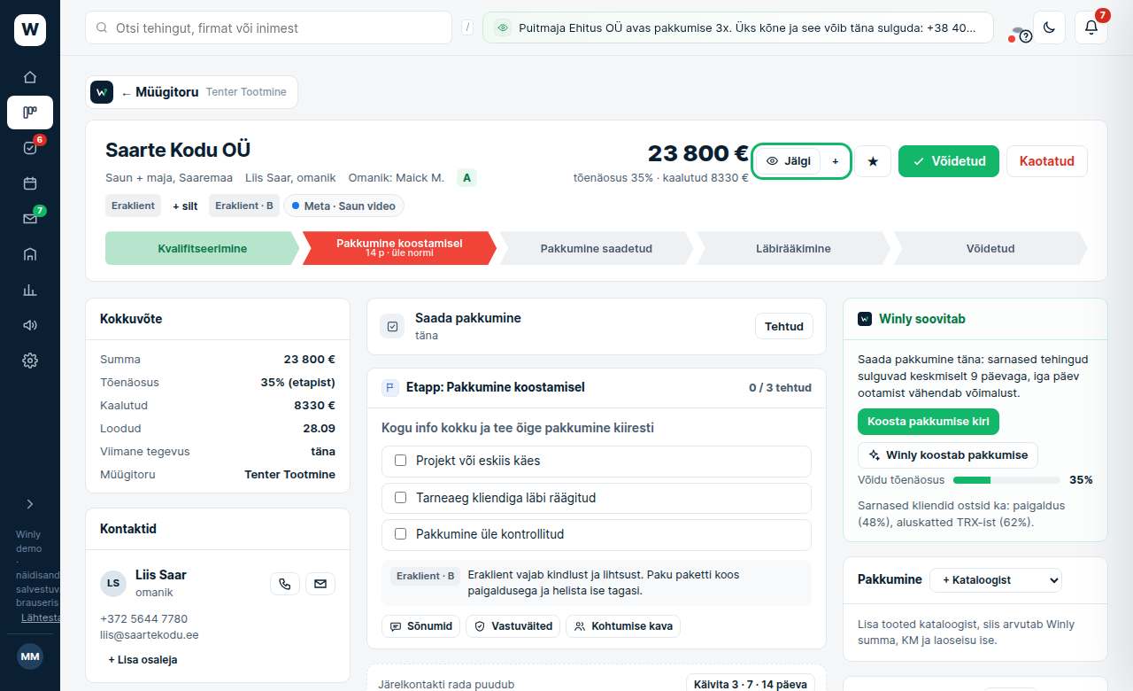Toggle dark mode moon icon

pyautogui.click(x=1049, y=27)
